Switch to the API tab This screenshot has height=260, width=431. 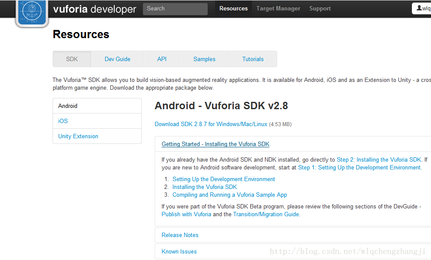pyautogui.click(x=162, y=59)
